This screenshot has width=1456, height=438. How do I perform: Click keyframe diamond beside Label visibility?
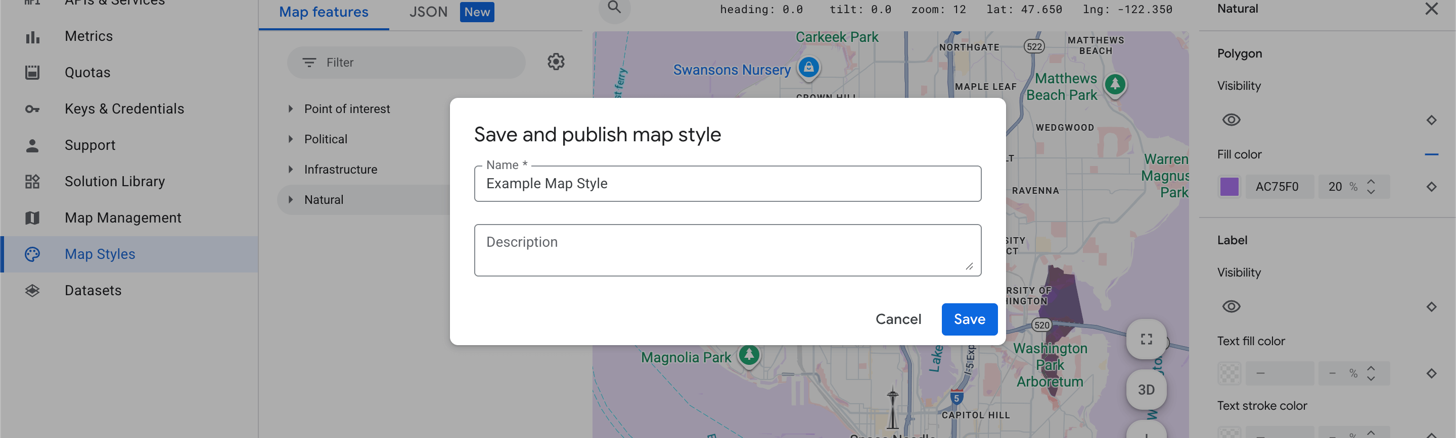[1431, 306]
